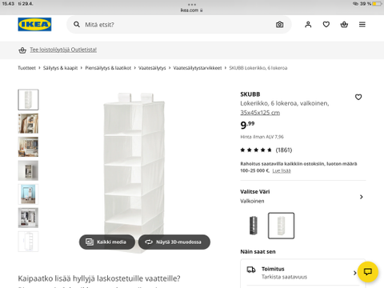Open the 35x45x125 cm size link
The height and width of the screenshot is (288, 384).
point(260,113)
